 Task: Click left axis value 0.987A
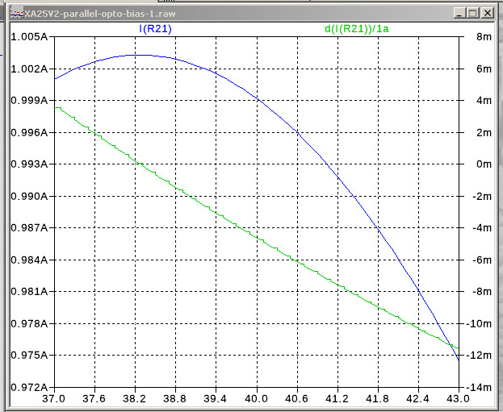29,228
